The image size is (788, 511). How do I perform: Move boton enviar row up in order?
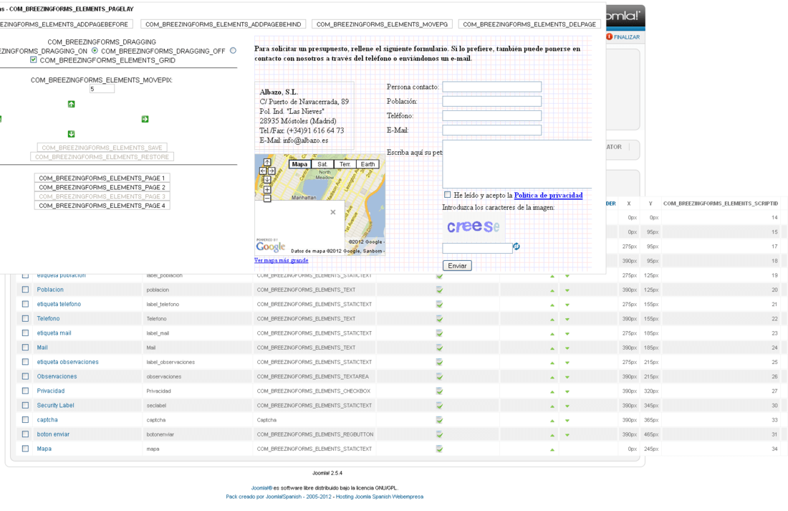coord(552,435)
